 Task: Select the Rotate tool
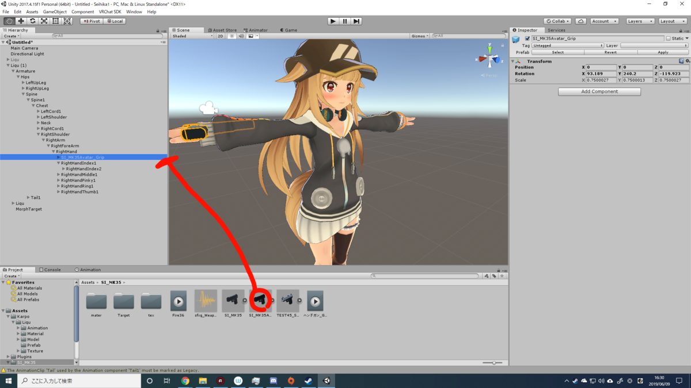(32, 21)
